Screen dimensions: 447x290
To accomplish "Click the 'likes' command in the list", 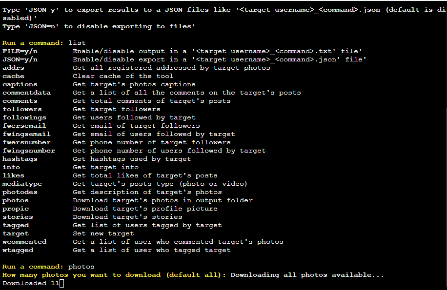I will tap(13, 175).
